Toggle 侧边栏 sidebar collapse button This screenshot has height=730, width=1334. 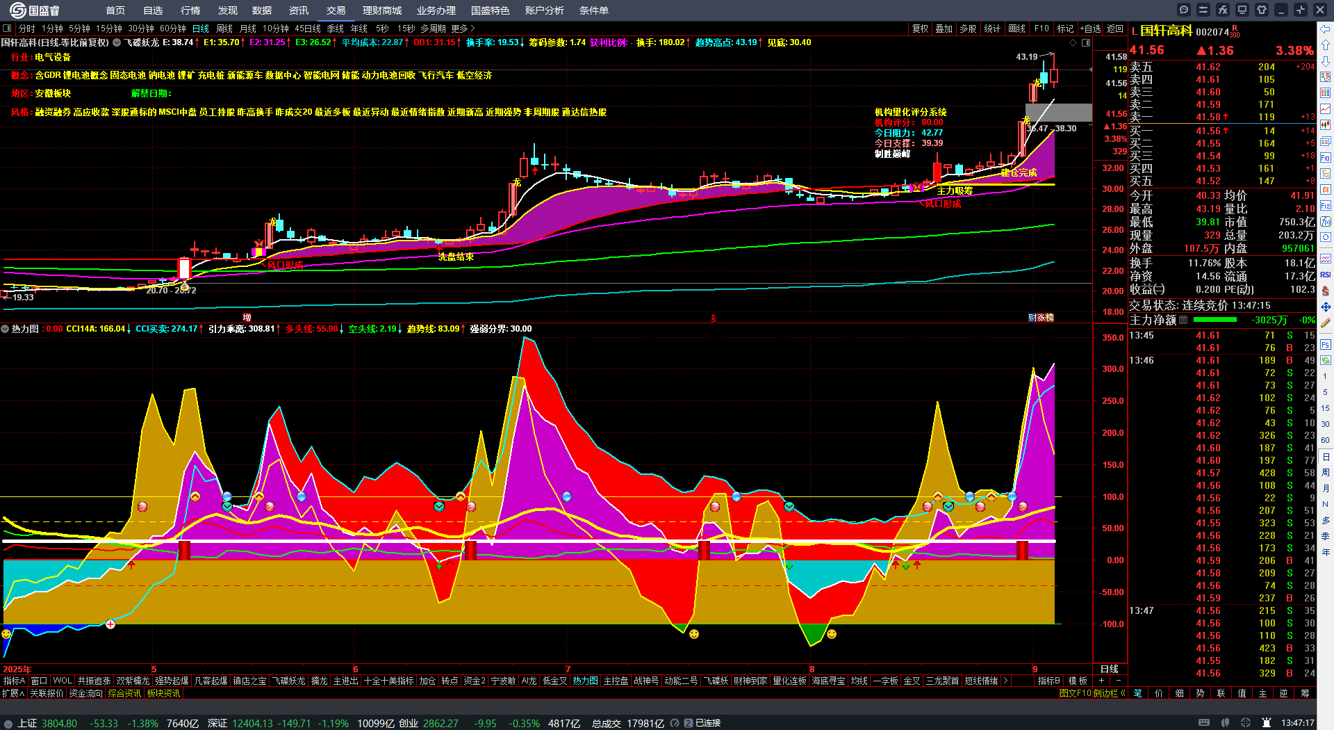coord(1109,693)
